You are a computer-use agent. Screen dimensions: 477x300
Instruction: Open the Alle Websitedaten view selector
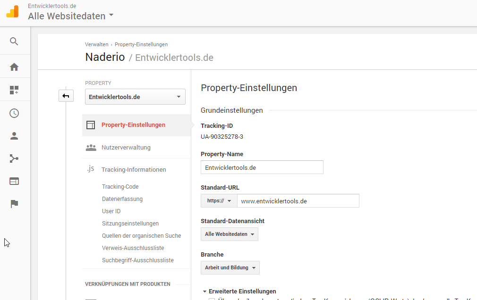(70, 16)
